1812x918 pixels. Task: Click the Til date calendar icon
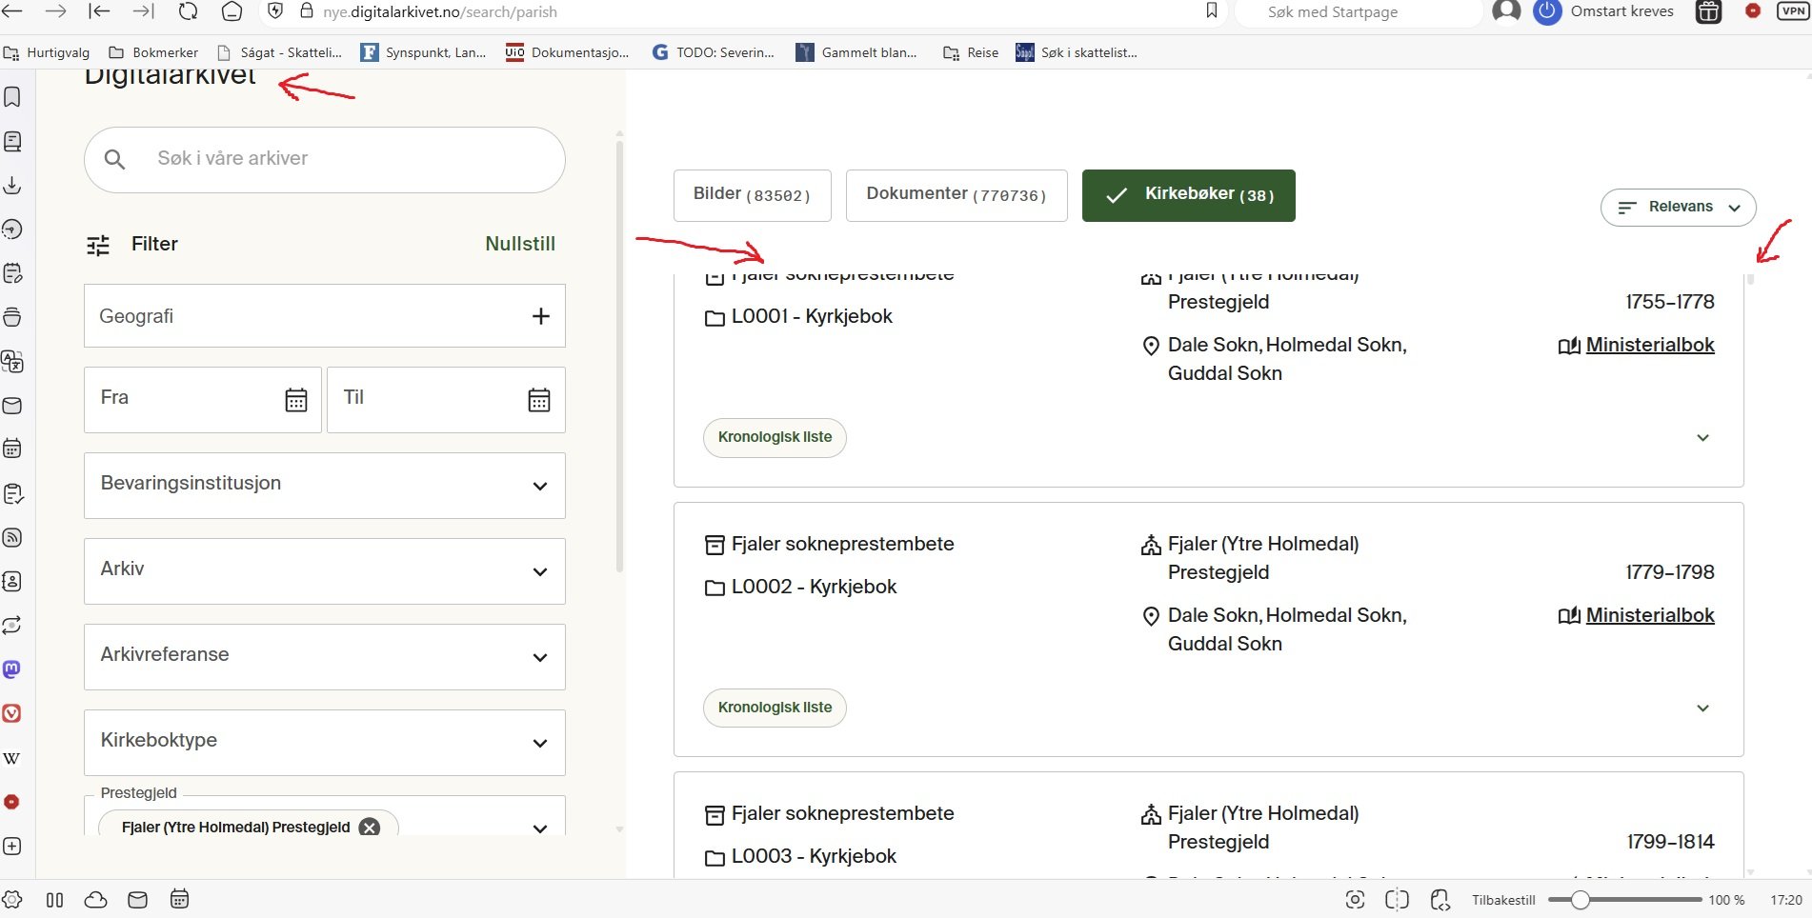point(539,400)
